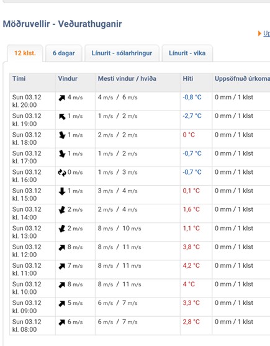Click the wind arrow icon at 14:00
270x346 pixels.
tap(62, 210)
